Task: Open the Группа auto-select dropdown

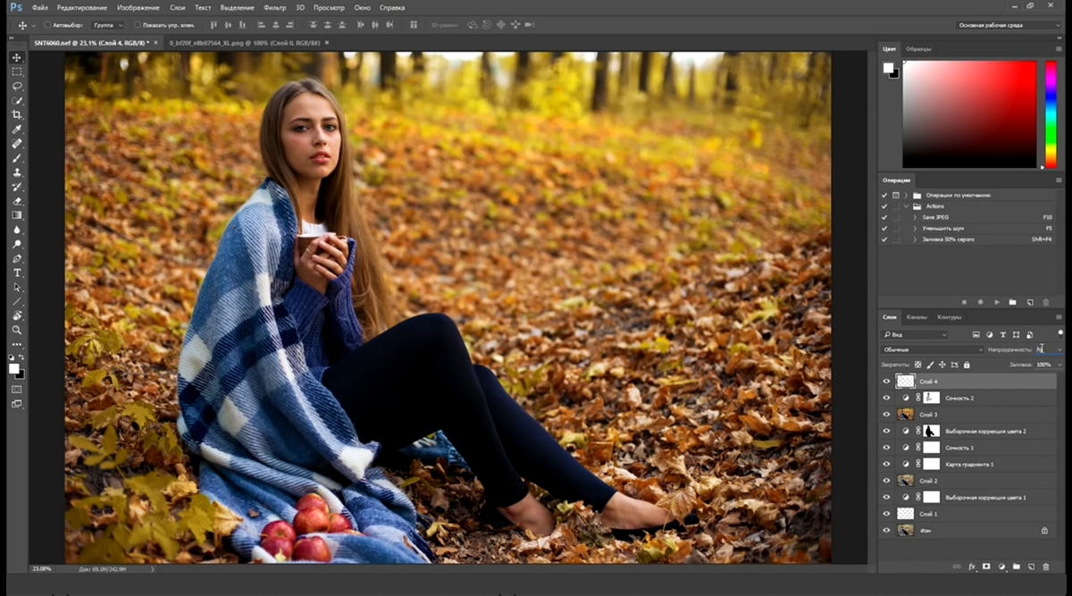Action: coord(109,25)
